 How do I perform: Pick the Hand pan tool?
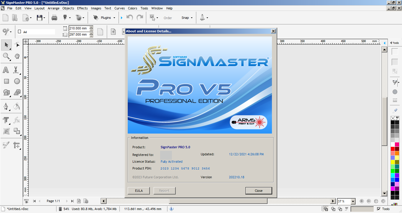(17, 56)
